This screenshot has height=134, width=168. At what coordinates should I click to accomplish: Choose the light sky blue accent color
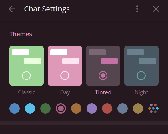click(30, 108)
